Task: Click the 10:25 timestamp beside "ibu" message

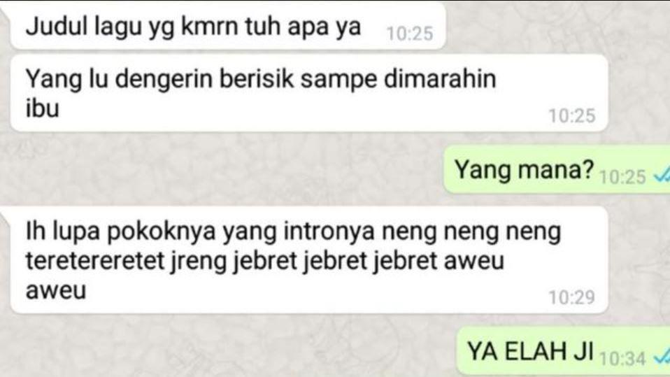Action: [x=571, y=116]
